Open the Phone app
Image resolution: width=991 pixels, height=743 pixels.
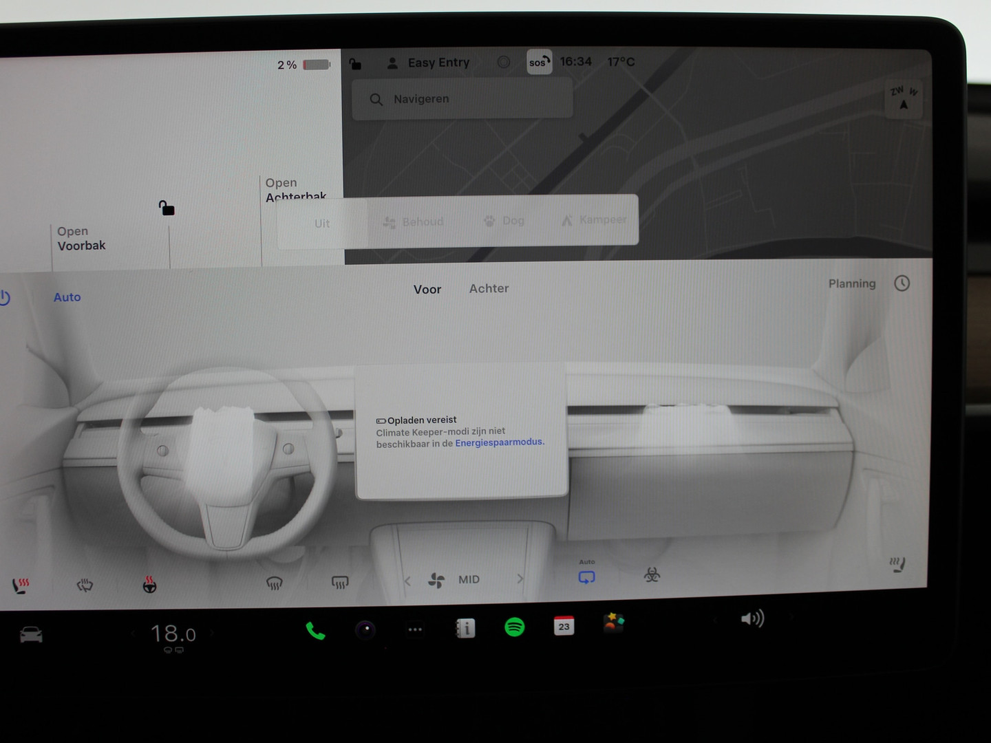[x=315, y=631]
